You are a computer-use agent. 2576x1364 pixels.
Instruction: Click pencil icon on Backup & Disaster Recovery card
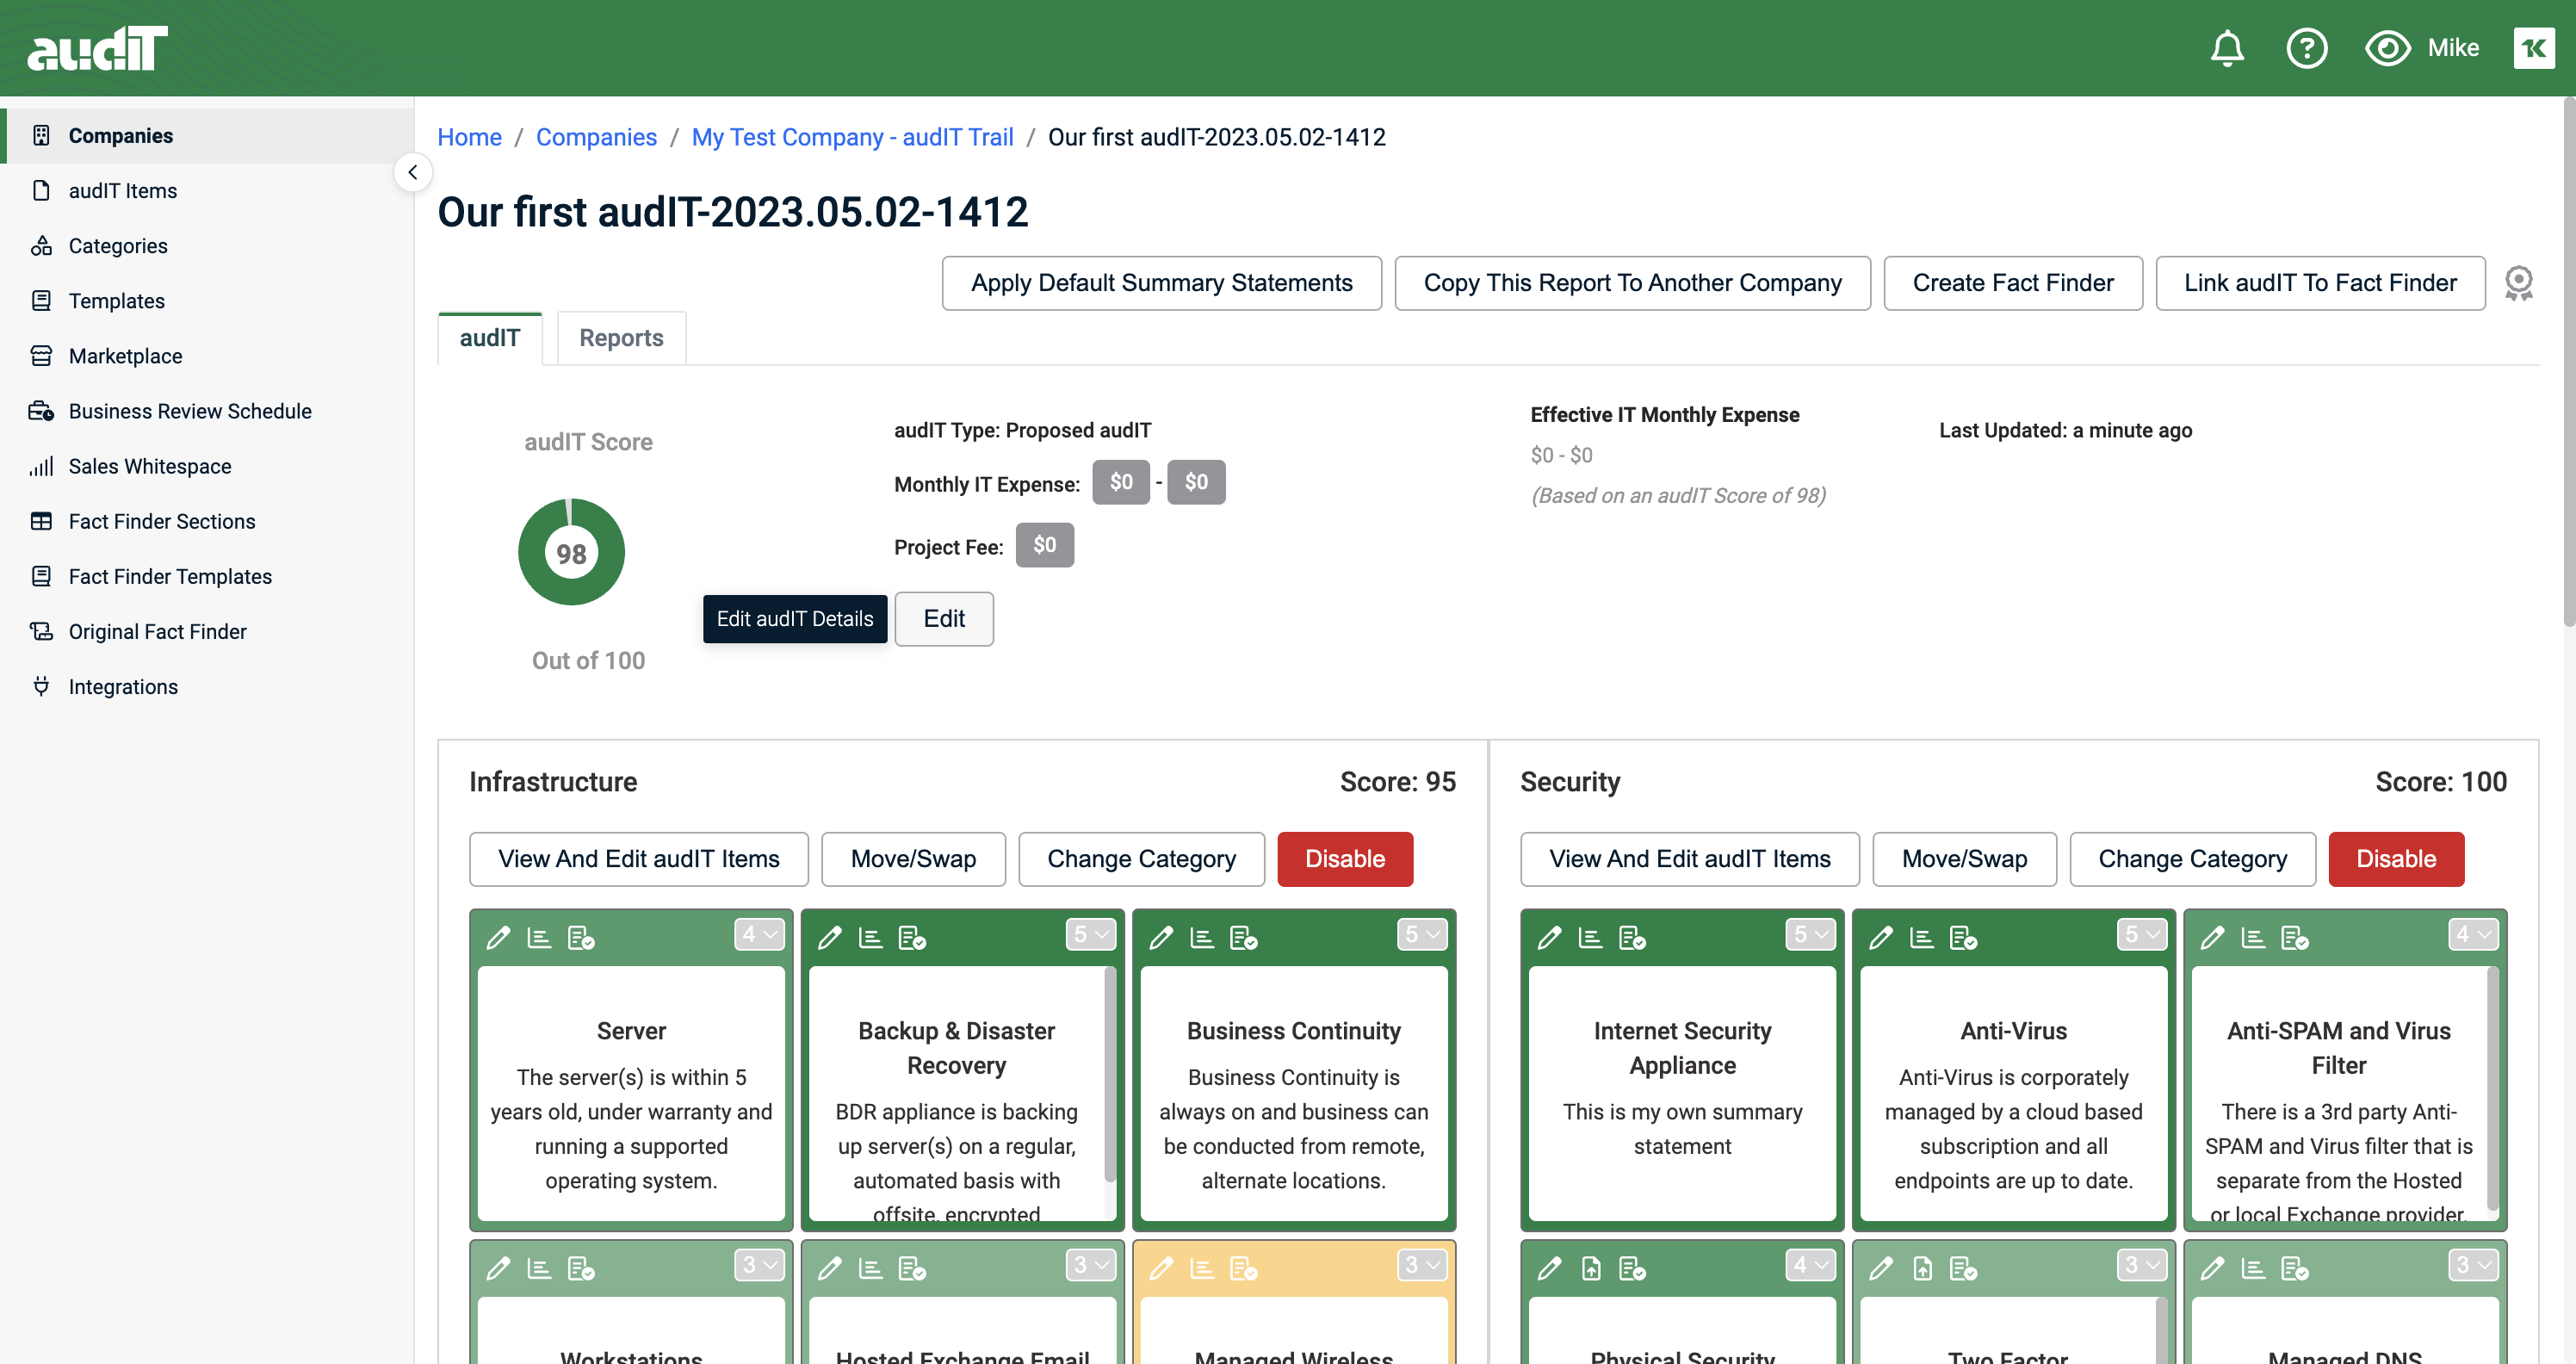(829, 937)
